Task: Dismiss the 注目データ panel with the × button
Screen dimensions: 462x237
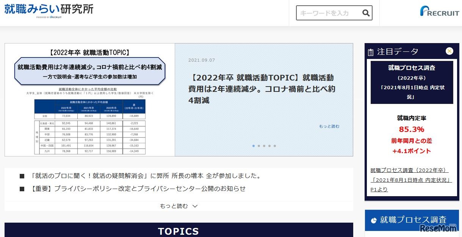Action: pos(449,51)
